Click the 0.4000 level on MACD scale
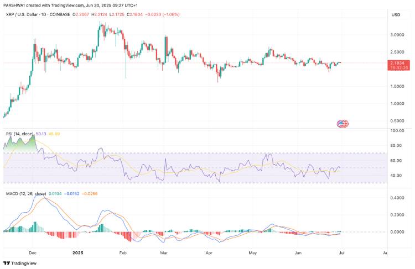 tap(397, 198)
